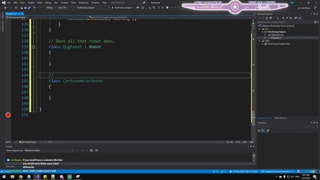Viewport: 320px width, 180px height.
Task: Open the Window menu
Action: [95, 2]
